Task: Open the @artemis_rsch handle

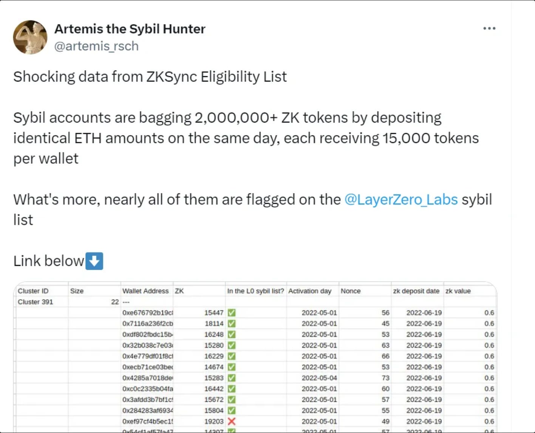Action: 97,46
